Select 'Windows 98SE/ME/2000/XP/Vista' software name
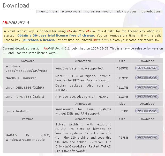The height and width of the screenshot is (156, 165). [x=26, y=68]
